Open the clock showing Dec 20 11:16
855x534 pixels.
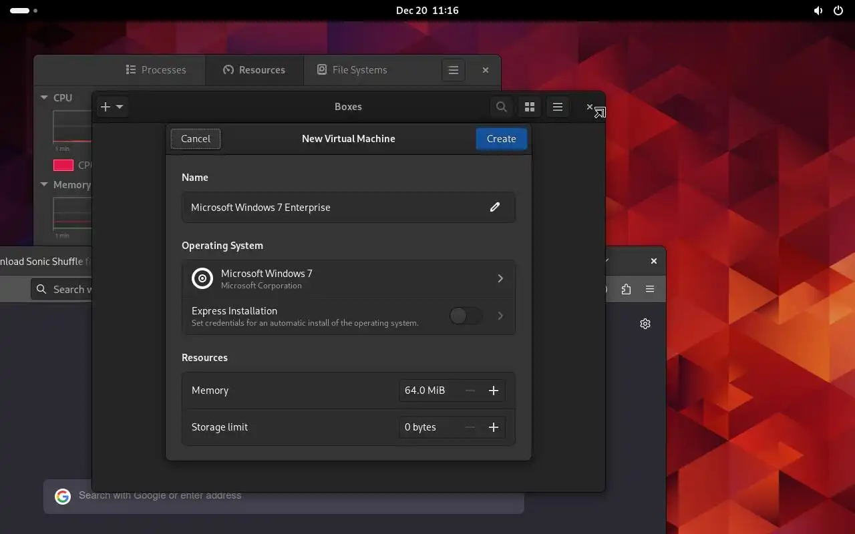click(427, 11)
